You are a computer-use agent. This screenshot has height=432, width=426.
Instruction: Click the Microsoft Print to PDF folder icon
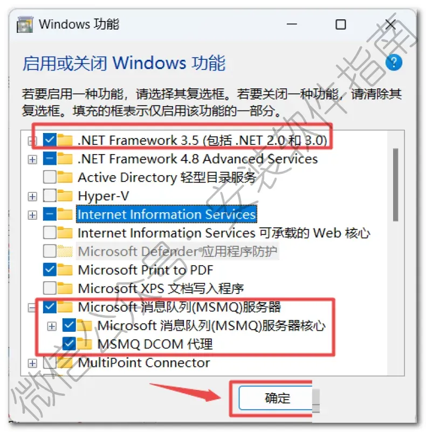(x=65, y=270)
